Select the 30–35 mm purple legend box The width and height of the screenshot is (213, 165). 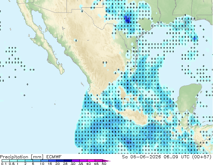pos(76,161)
